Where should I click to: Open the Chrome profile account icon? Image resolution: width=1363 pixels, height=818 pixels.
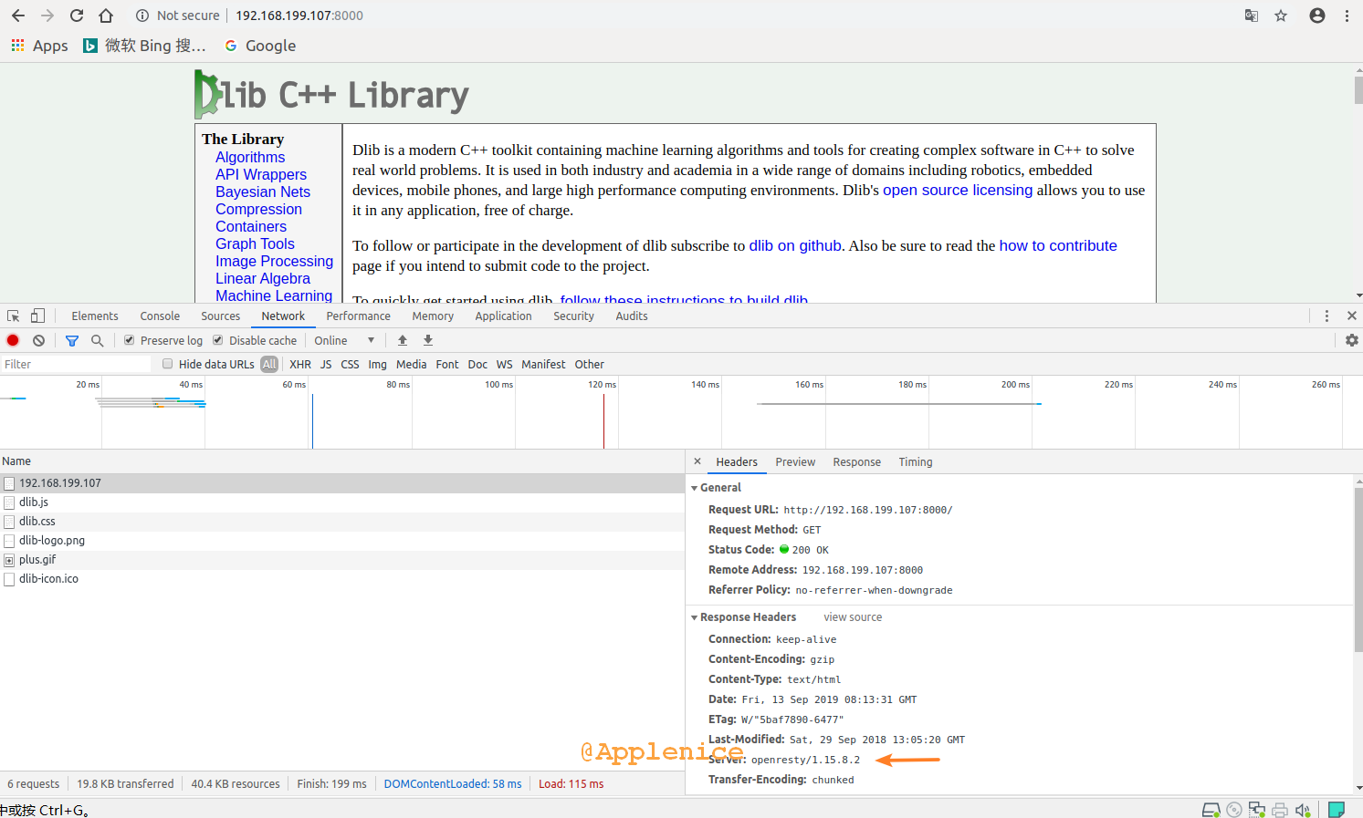tap(1317, 16)
